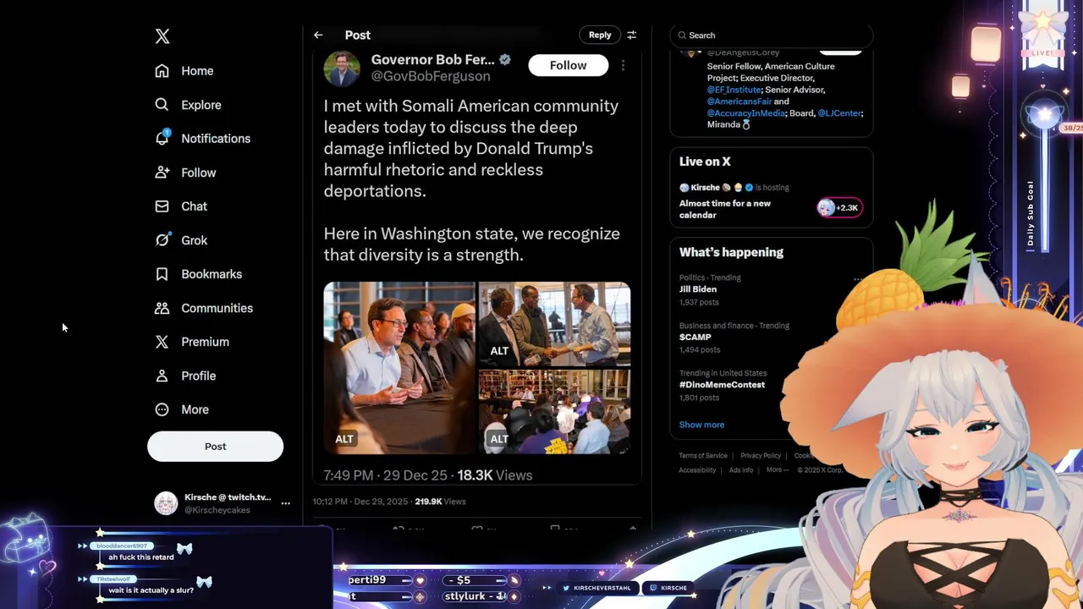Expand the More footer link
The image size is (1083, 609).
point(777,470)
